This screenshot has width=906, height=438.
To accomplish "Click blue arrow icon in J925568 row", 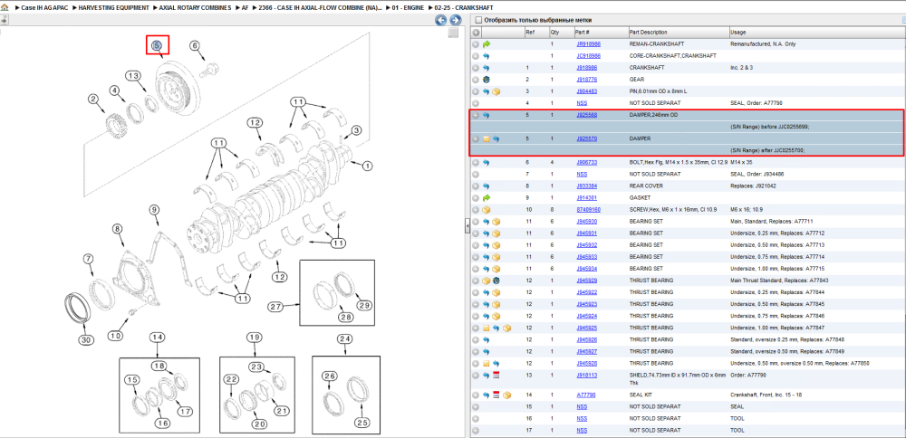I will (486, 116).
